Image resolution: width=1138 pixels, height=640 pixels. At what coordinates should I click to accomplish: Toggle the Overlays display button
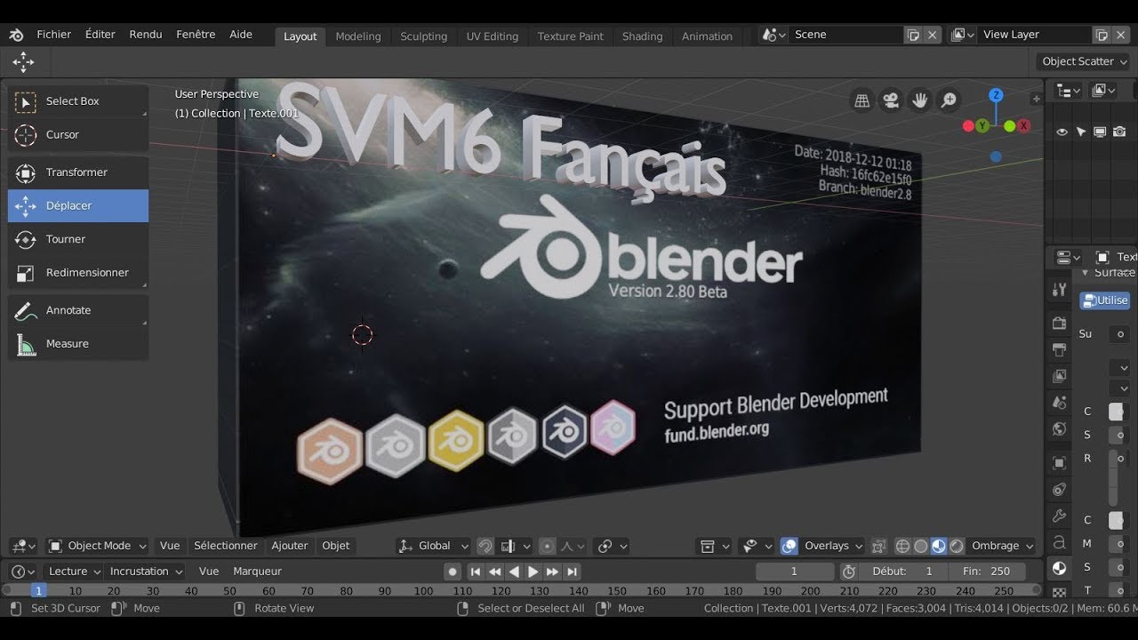(789, 546)
